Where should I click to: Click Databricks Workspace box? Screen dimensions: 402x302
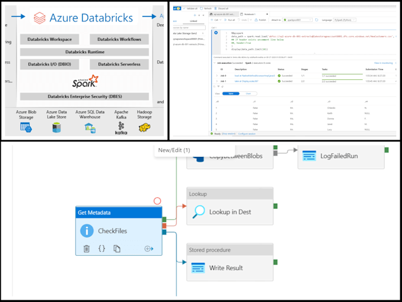50,39
